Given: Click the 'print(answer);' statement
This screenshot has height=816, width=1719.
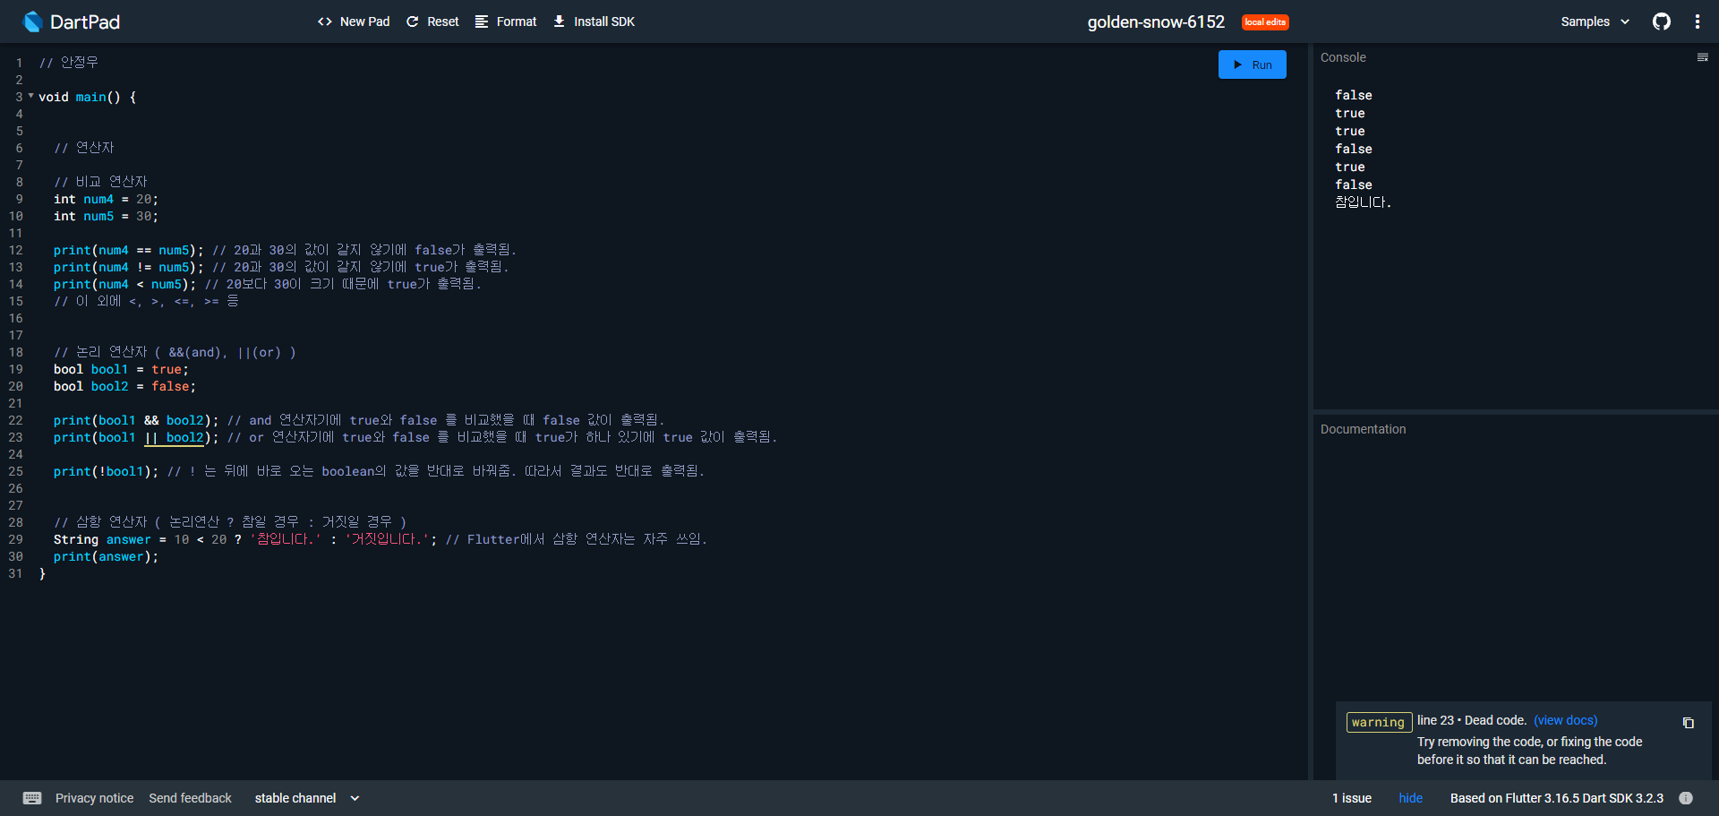Looking at the screenshot, I should pos(106,556).
